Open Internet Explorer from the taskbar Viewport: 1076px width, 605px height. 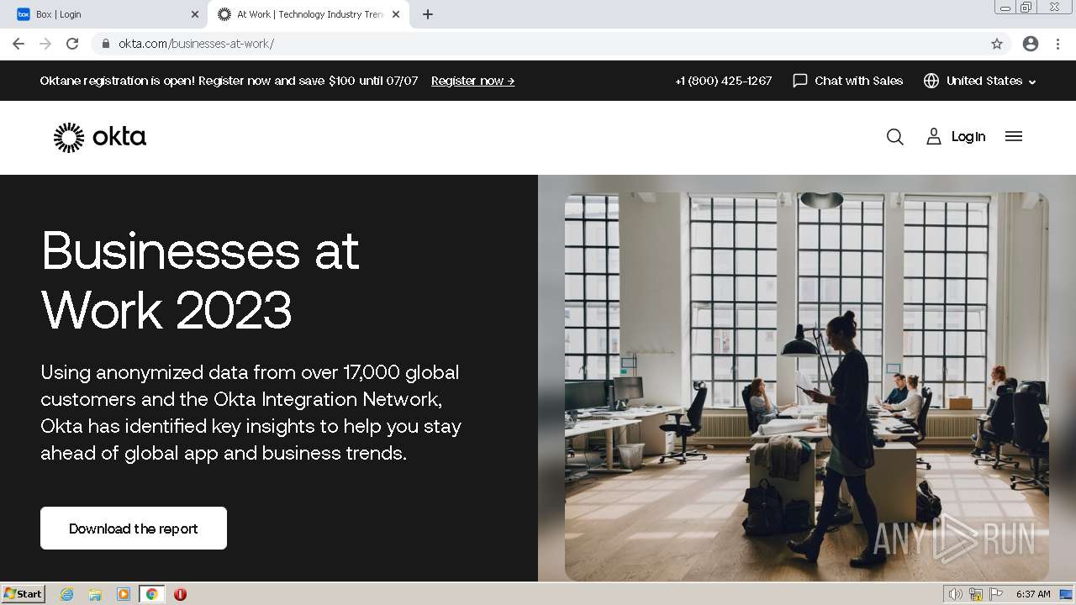coord(66,594)
